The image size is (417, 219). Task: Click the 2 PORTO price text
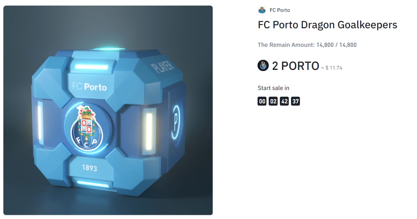(295, 66)
